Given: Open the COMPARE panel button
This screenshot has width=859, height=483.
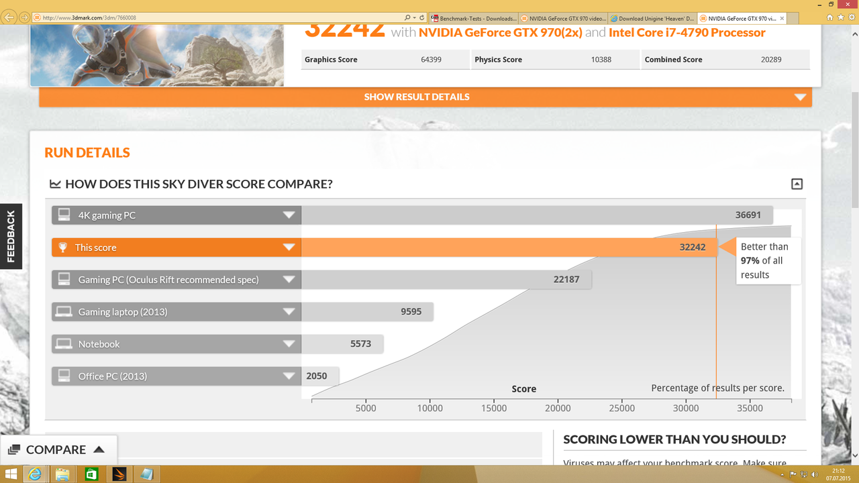Looking at the screenshot, I should (x=58, y=449).
